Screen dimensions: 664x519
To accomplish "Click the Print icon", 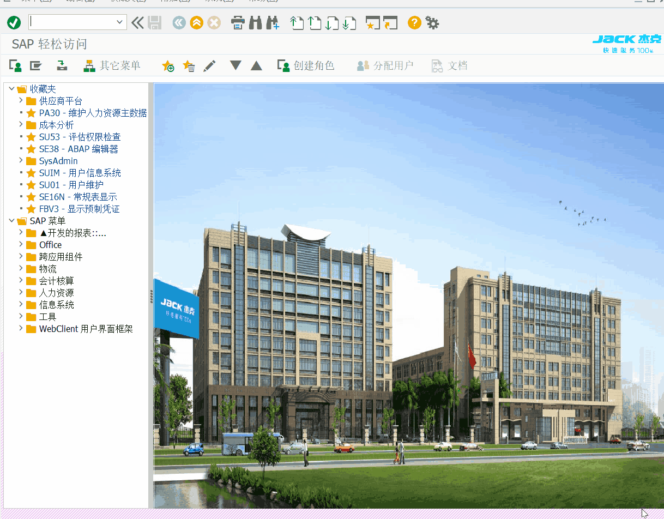I will [238, 22].
